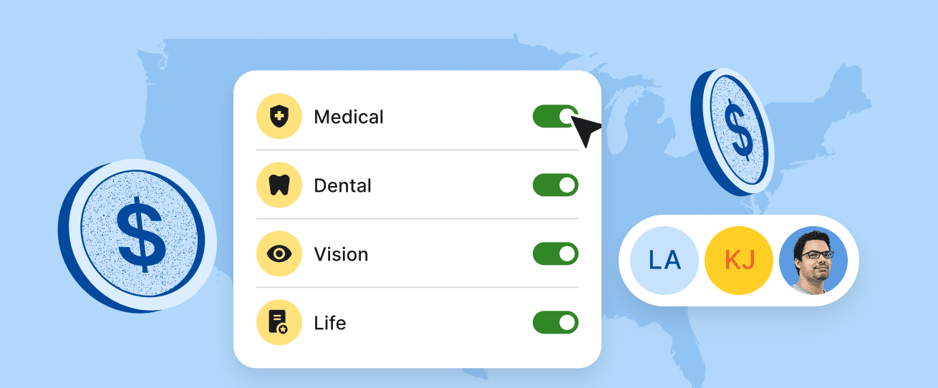Click the Dental tooth icon
This screenshot has height=388, width=938.
279,185
